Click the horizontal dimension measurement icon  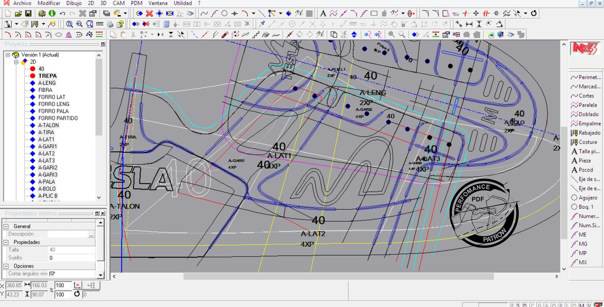tap(469, 24)
